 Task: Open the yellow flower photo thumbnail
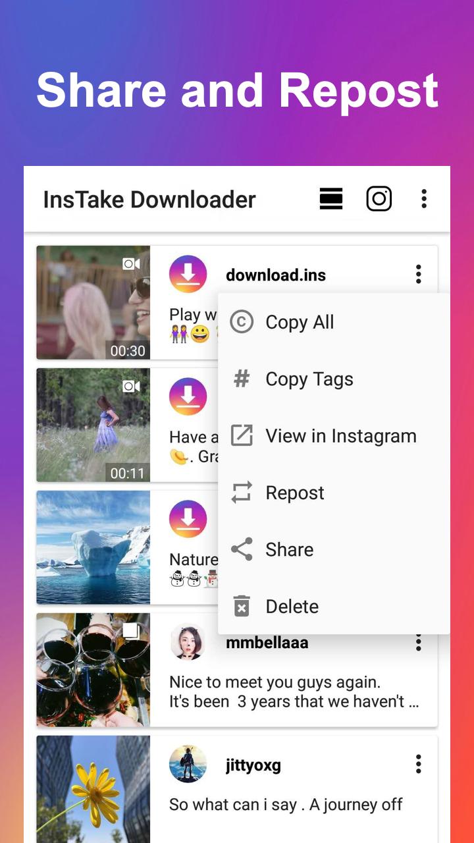[93, 789]
